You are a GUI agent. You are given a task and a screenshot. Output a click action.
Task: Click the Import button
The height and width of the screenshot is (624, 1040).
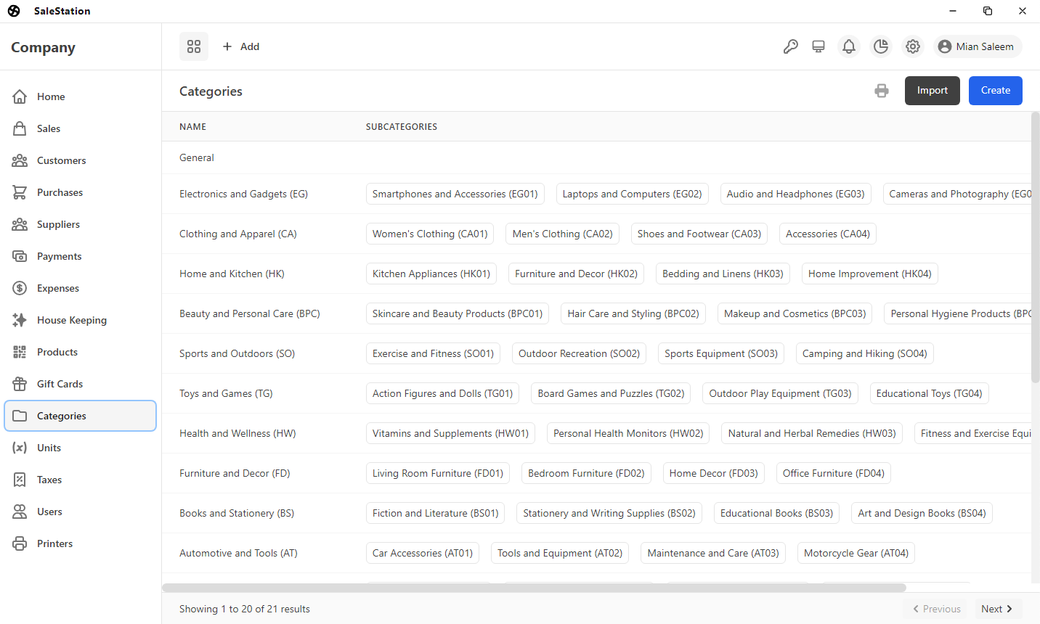932,91
